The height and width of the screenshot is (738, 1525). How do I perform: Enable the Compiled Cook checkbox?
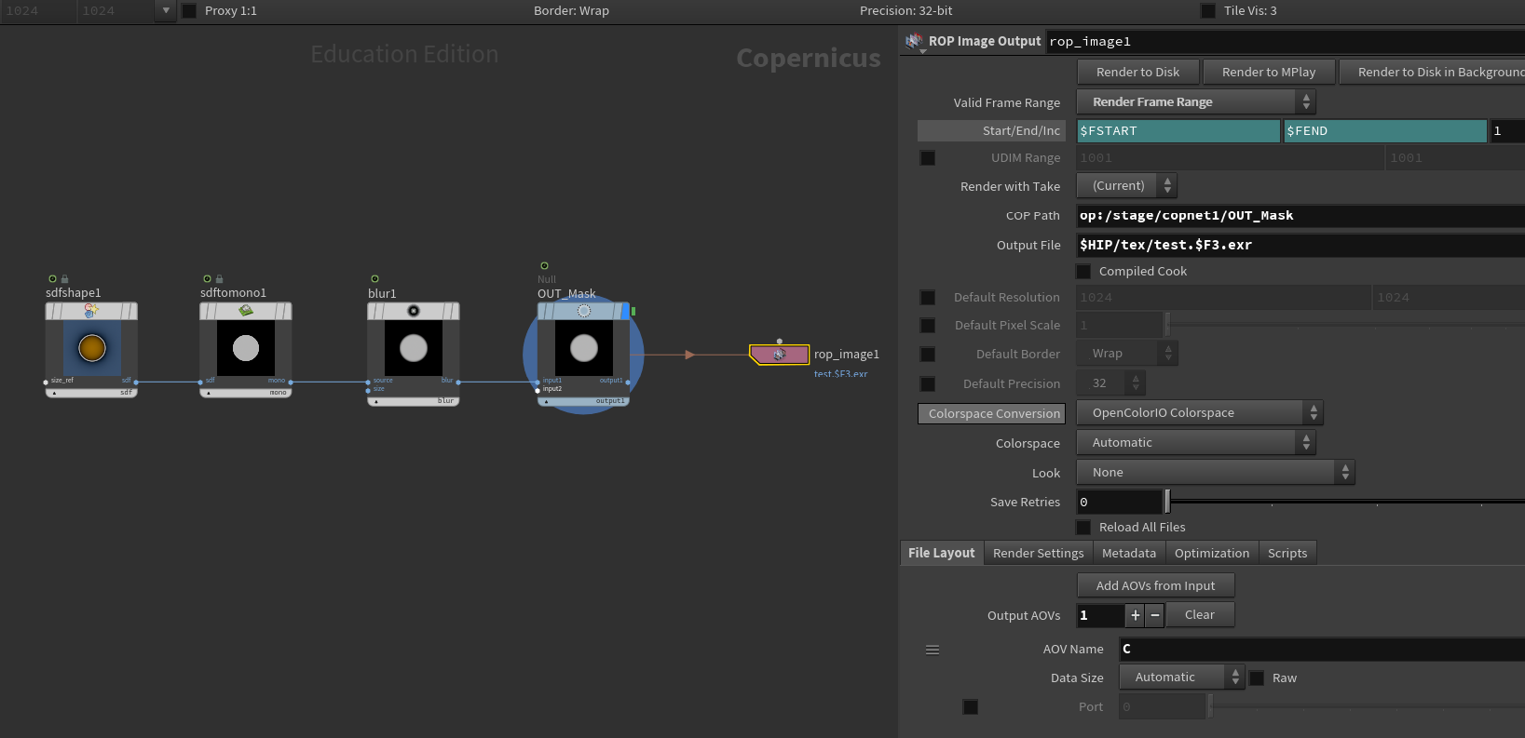[x=1083, y=272]
